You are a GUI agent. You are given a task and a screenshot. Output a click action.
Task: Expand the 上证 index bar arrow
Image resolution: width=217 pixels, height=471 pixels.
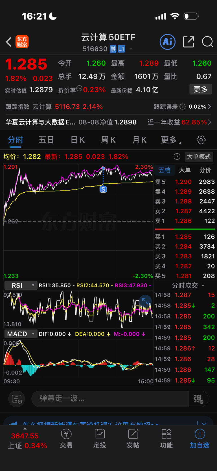coord(25,429)
